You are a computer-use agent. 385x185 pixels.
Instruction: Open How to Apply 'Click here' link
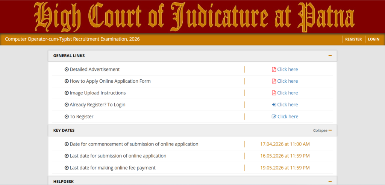288,81
